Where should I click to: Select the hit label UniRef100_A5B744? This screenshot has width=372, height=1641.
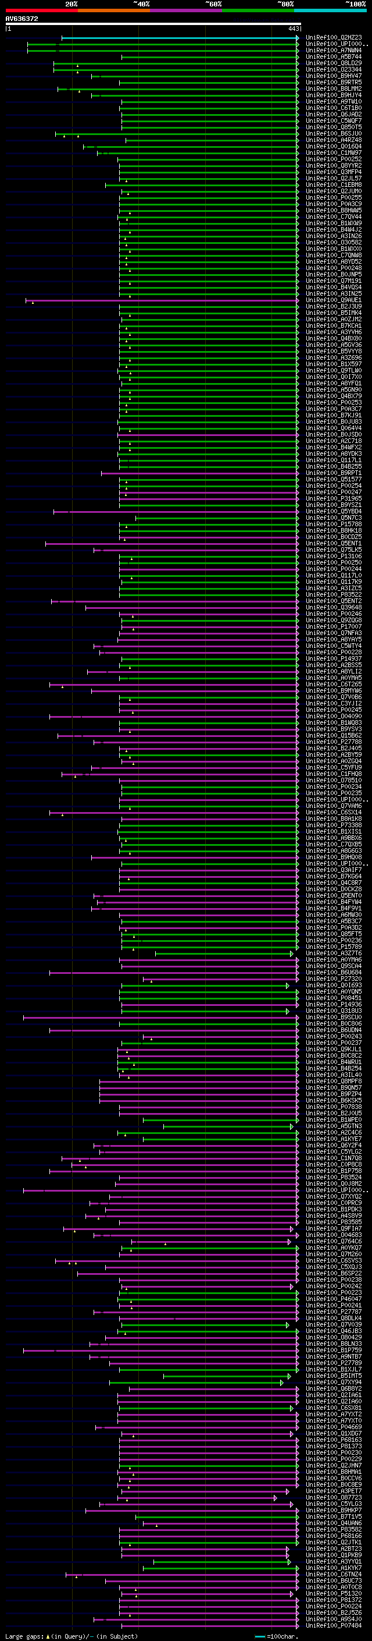334,57
